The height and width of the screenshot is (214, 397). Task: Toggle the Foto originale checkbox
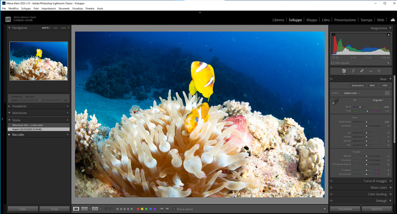tap(333, 63)
